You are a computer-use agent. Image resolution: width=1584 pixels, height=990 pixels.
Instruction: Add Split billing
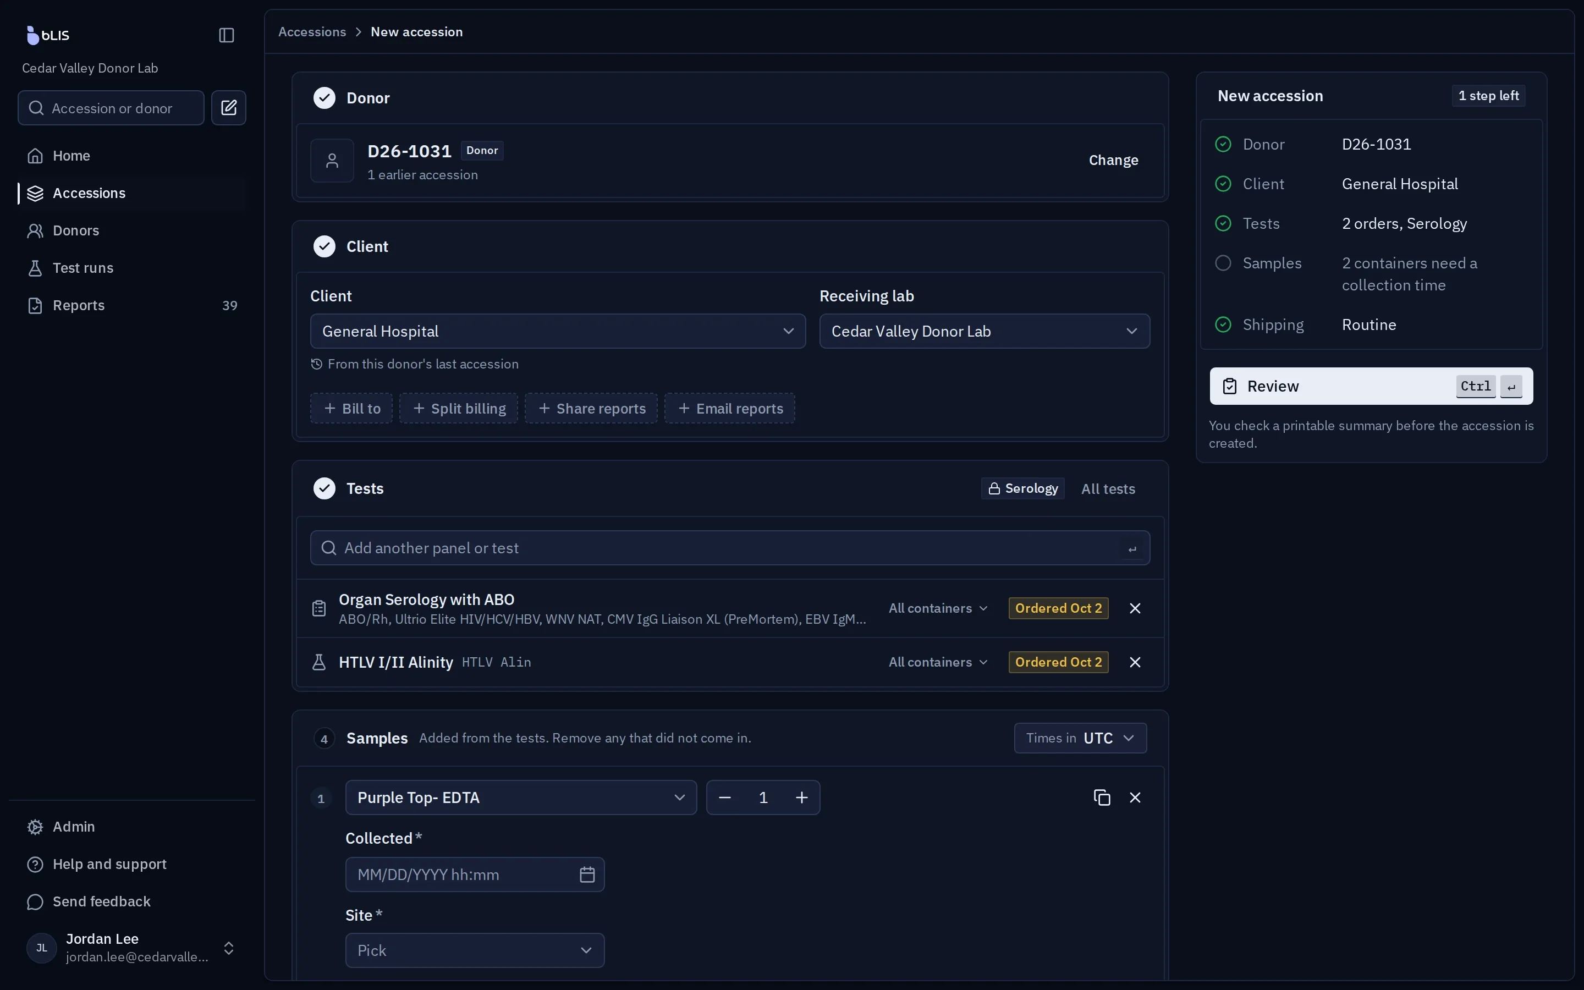pos(459,408)
